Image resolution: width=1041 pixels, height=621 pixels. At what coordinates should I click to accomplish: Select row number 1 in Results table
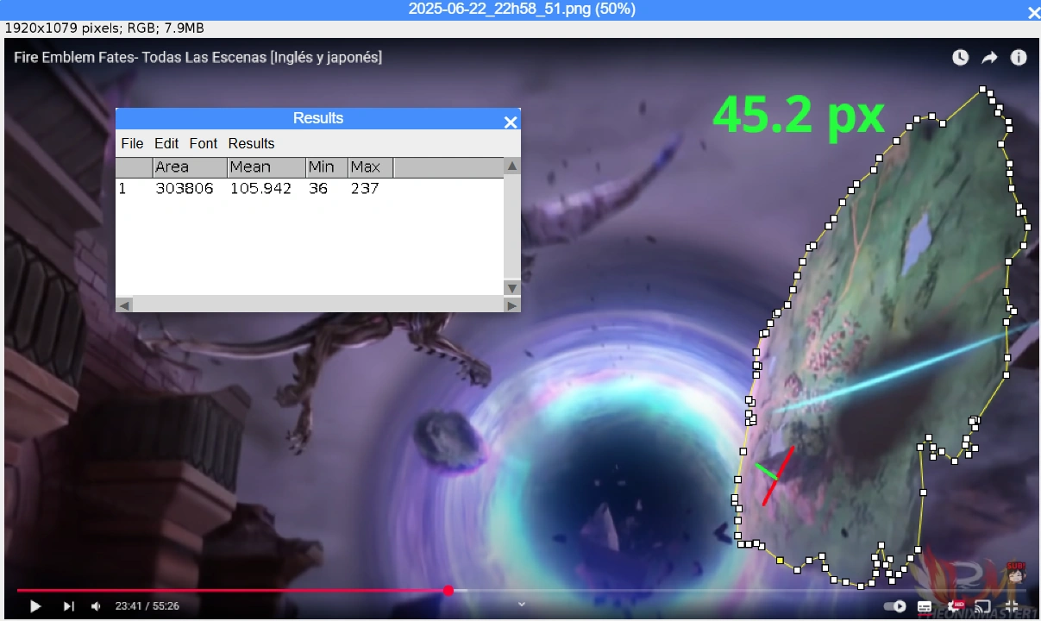122,188
